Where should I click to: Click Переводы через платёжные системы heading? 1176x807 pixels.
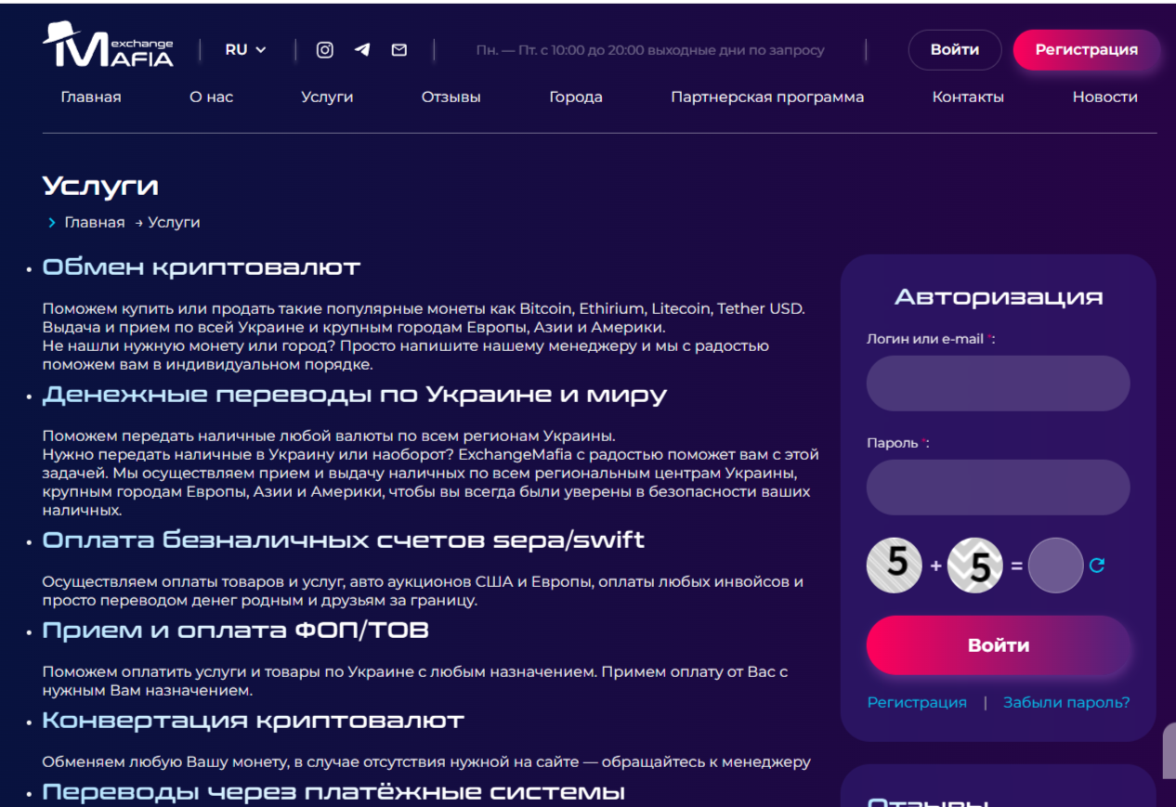[333, 792]
